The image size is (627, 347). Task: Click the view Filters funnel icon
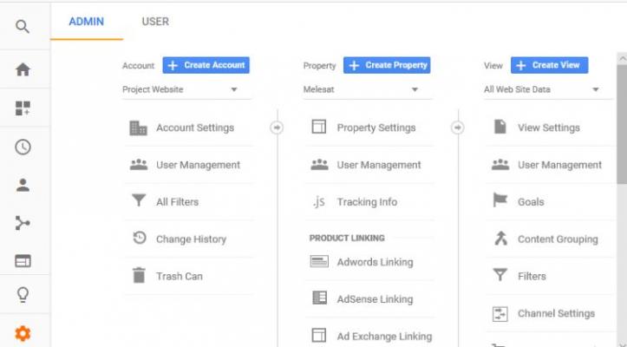(x=500, y=274)
